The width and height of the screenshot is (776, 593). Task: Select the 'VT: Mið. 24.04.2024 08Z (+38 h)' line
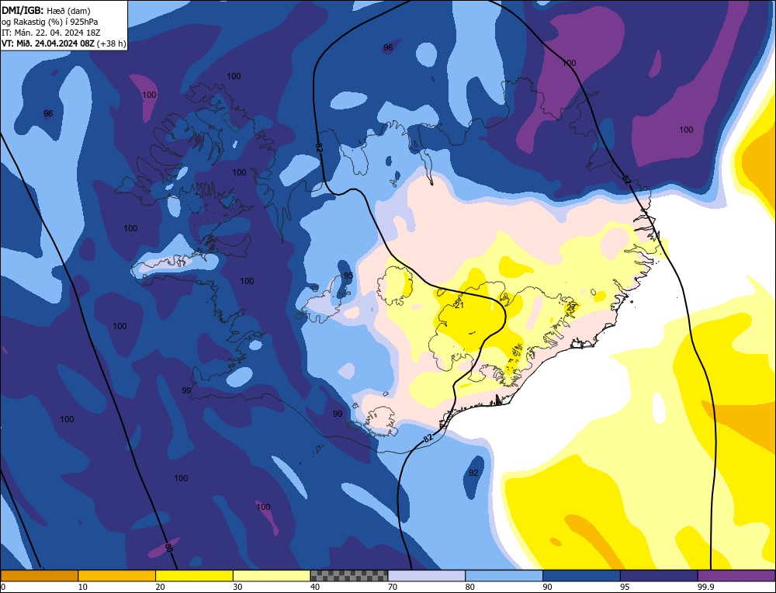pos(64,43)
